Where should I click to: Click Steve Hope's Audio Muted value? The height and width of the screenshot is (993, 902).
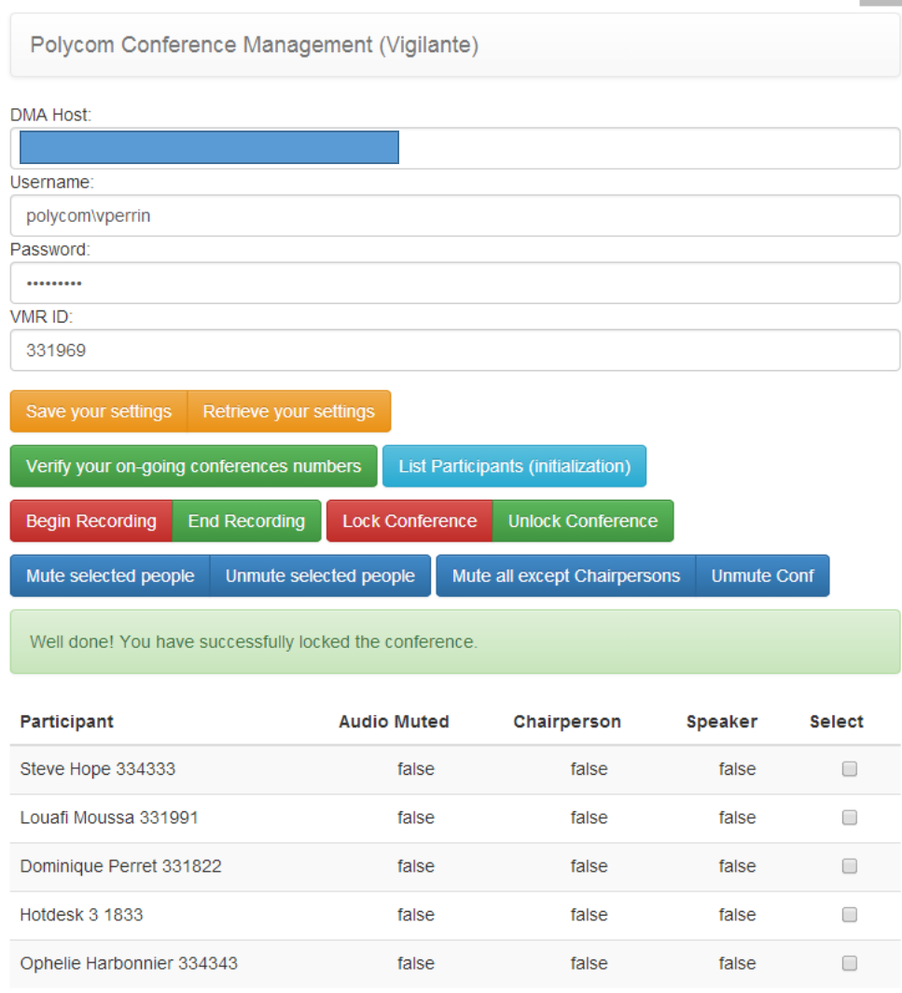point(416,769)
